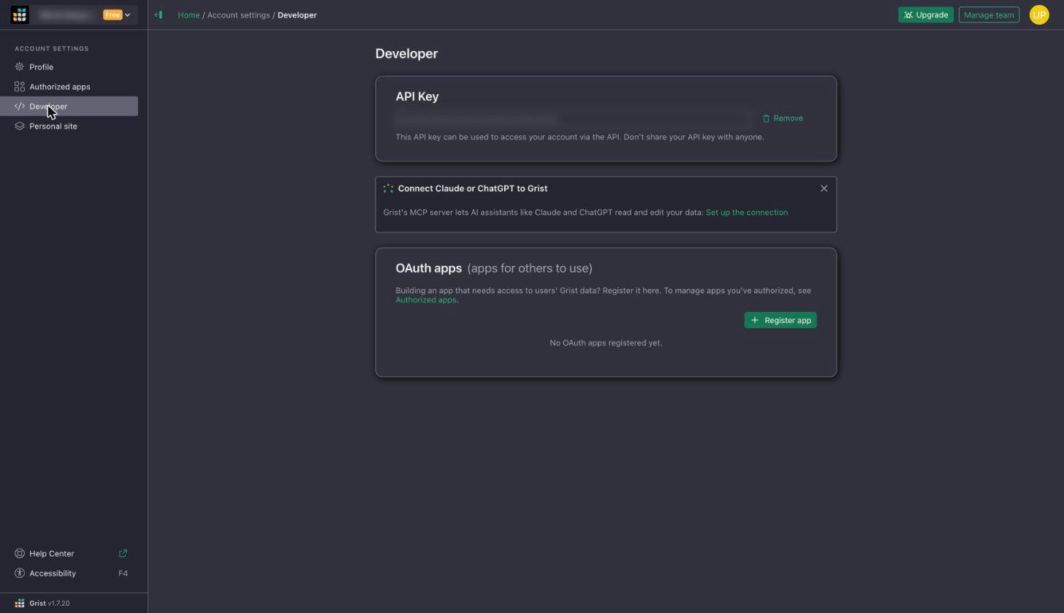Click the Help Center external link icon
This screenshot has height=613, width=1064.
click(x=123, y=553)
